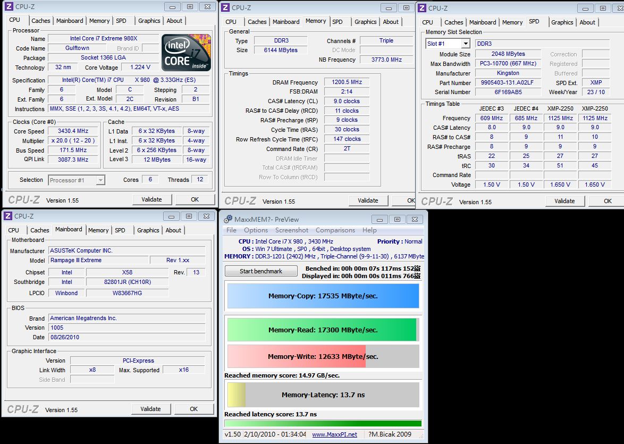This screenshot has width=624, height=444.
Task: Click the green progress bar at MaxxMEM bottom
Action: tap(323, 423)
